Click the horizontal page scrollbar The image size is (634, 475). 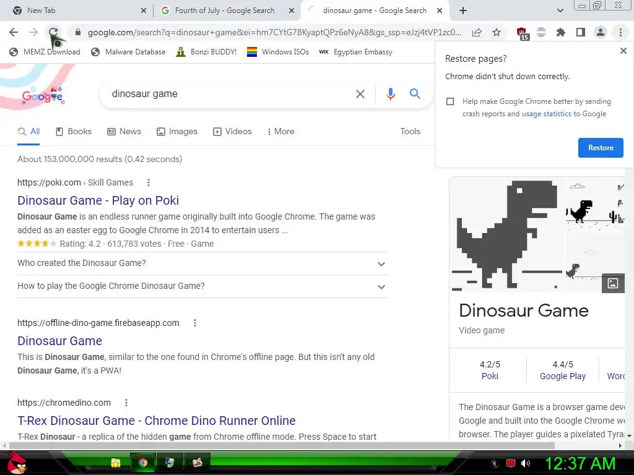pos(282,445)
